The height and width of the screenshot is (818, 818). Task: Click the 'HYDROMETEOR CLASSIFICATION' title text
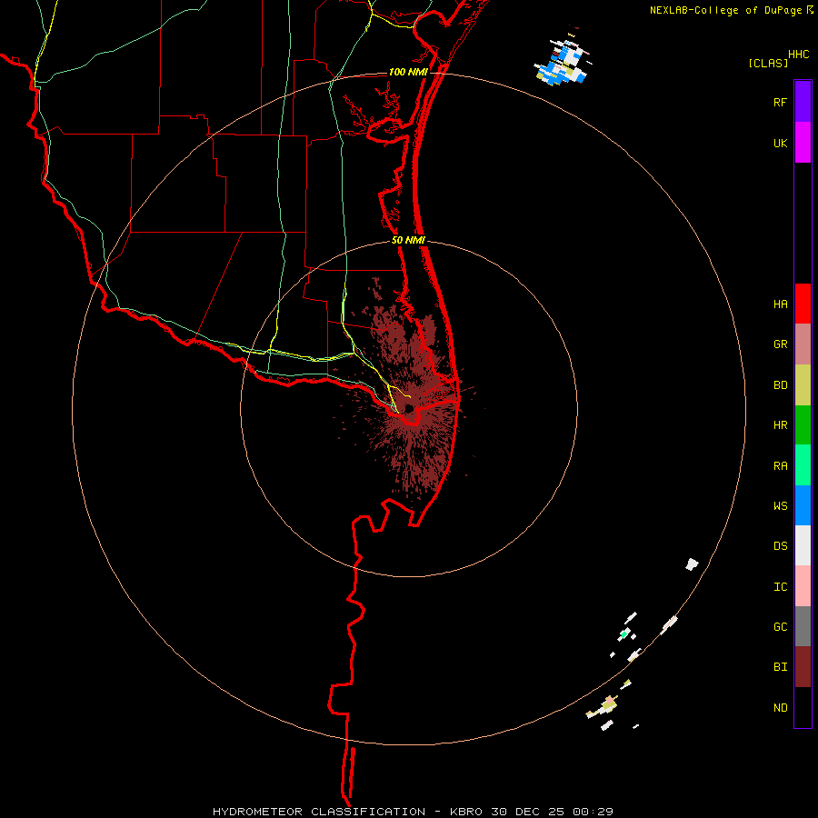pyautogui.click(x=319, y=812)
